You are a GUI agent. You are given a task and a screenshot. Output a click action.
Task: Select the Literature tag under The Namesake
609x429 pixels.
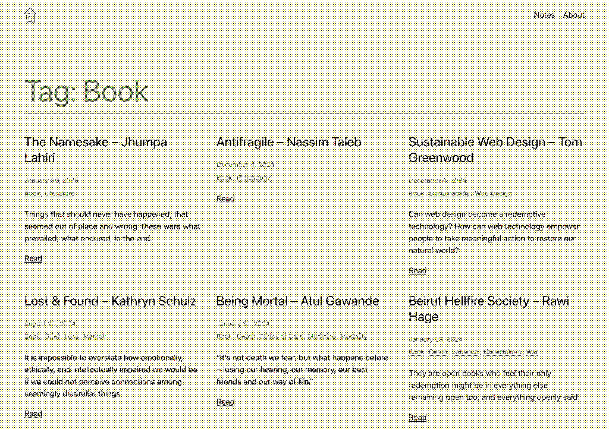point(59,193)
